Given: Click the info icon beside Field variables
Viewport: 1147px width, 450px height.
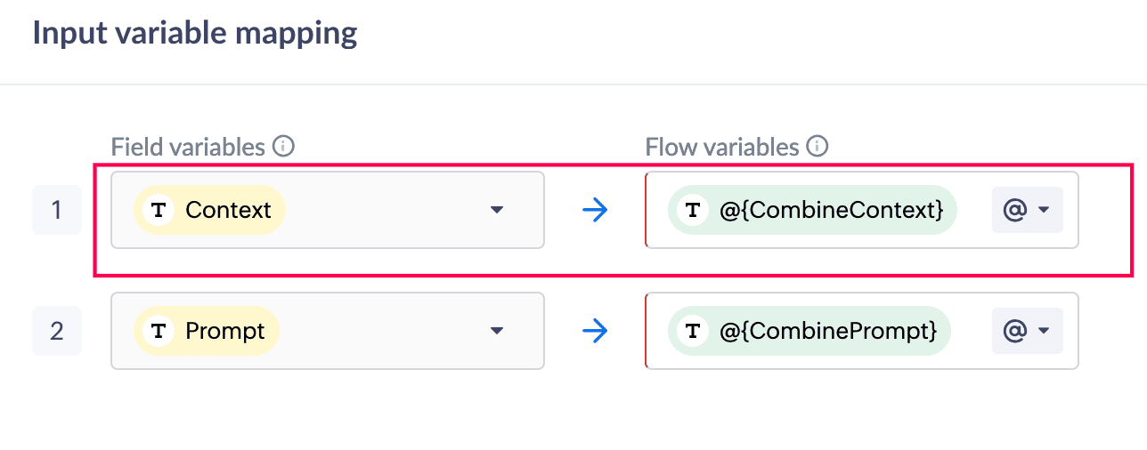Looking at the screenshot, I should click(283, 147).
